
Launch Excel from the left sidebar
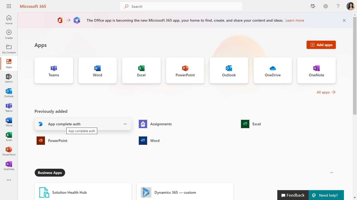[x=9, y=136]
